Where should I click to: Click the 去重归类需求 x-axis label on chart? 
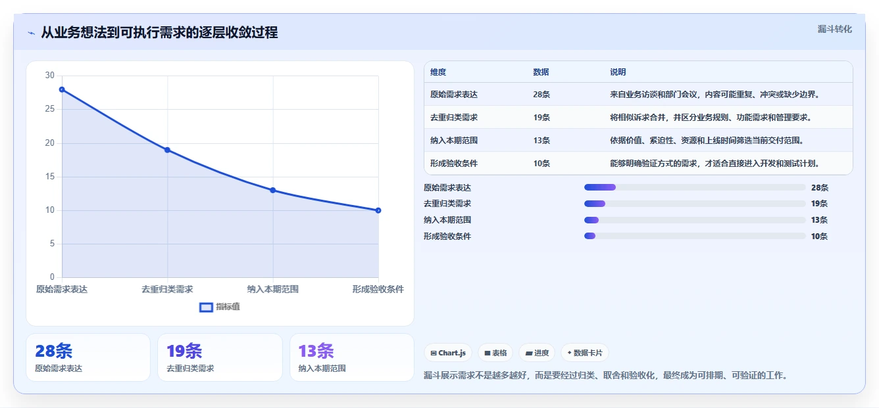167,289
